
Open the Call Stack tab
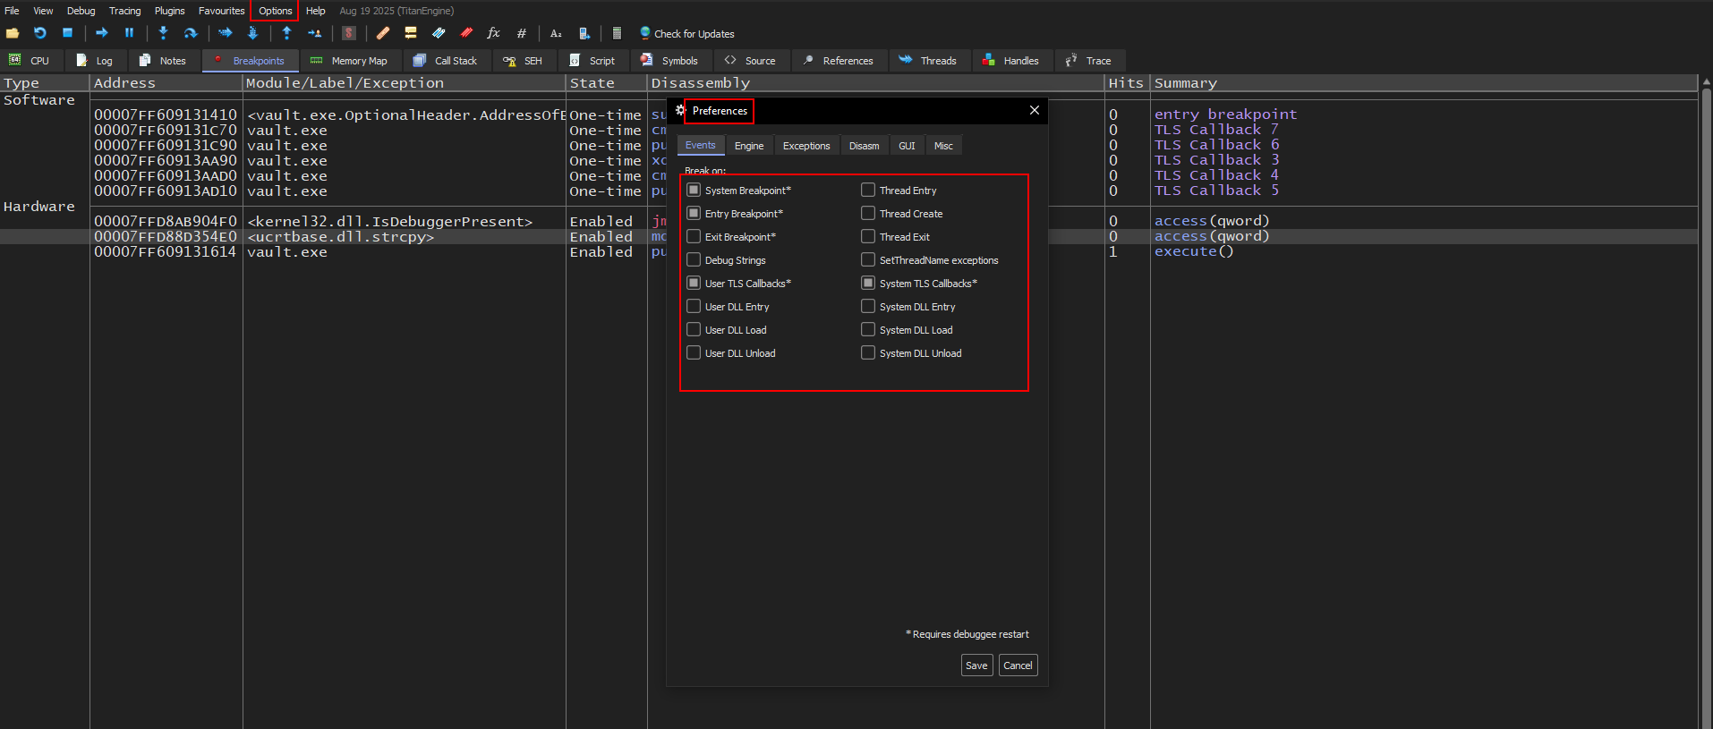(x=446, y=61)
